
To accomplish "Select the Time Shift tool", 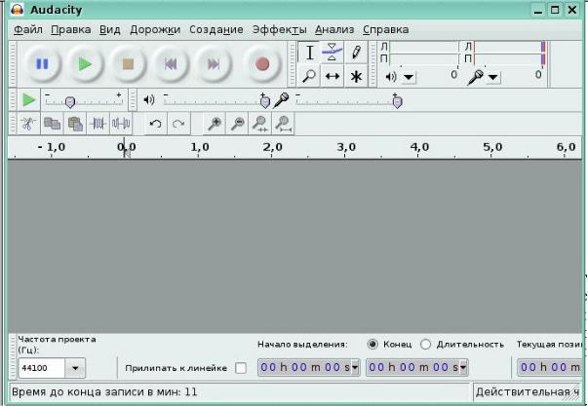I will tap(333, 76).
